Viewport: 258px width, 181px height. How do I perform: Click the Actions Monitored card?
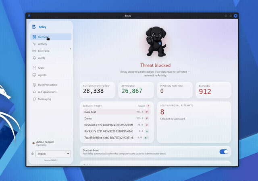(98, 90)
